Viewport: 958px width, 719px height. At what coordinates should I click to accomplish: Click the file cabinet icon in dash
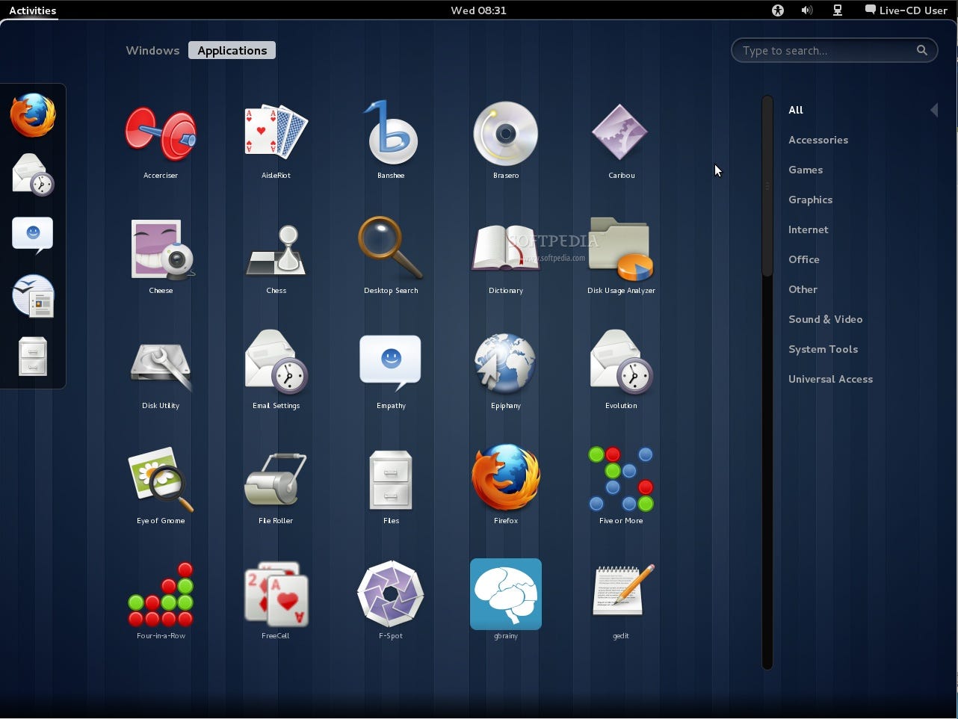click(x=33, y=357)
